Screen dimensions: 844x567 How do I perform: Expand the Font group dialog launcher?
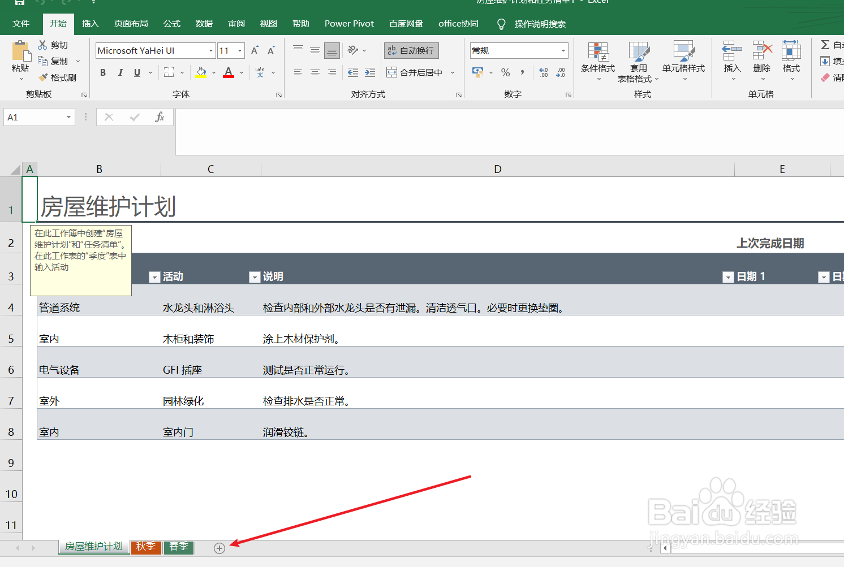coord(279,95)
